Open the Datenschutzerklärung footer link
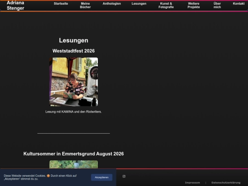Screen dimensions: 248x186 point(226,183)
